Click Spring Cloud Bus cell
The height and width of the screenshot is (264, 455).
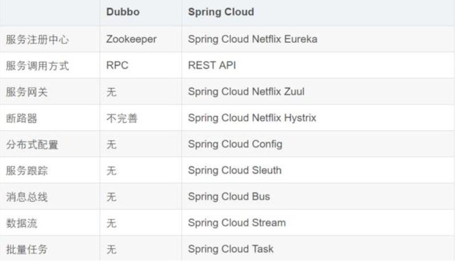(228, 197)
